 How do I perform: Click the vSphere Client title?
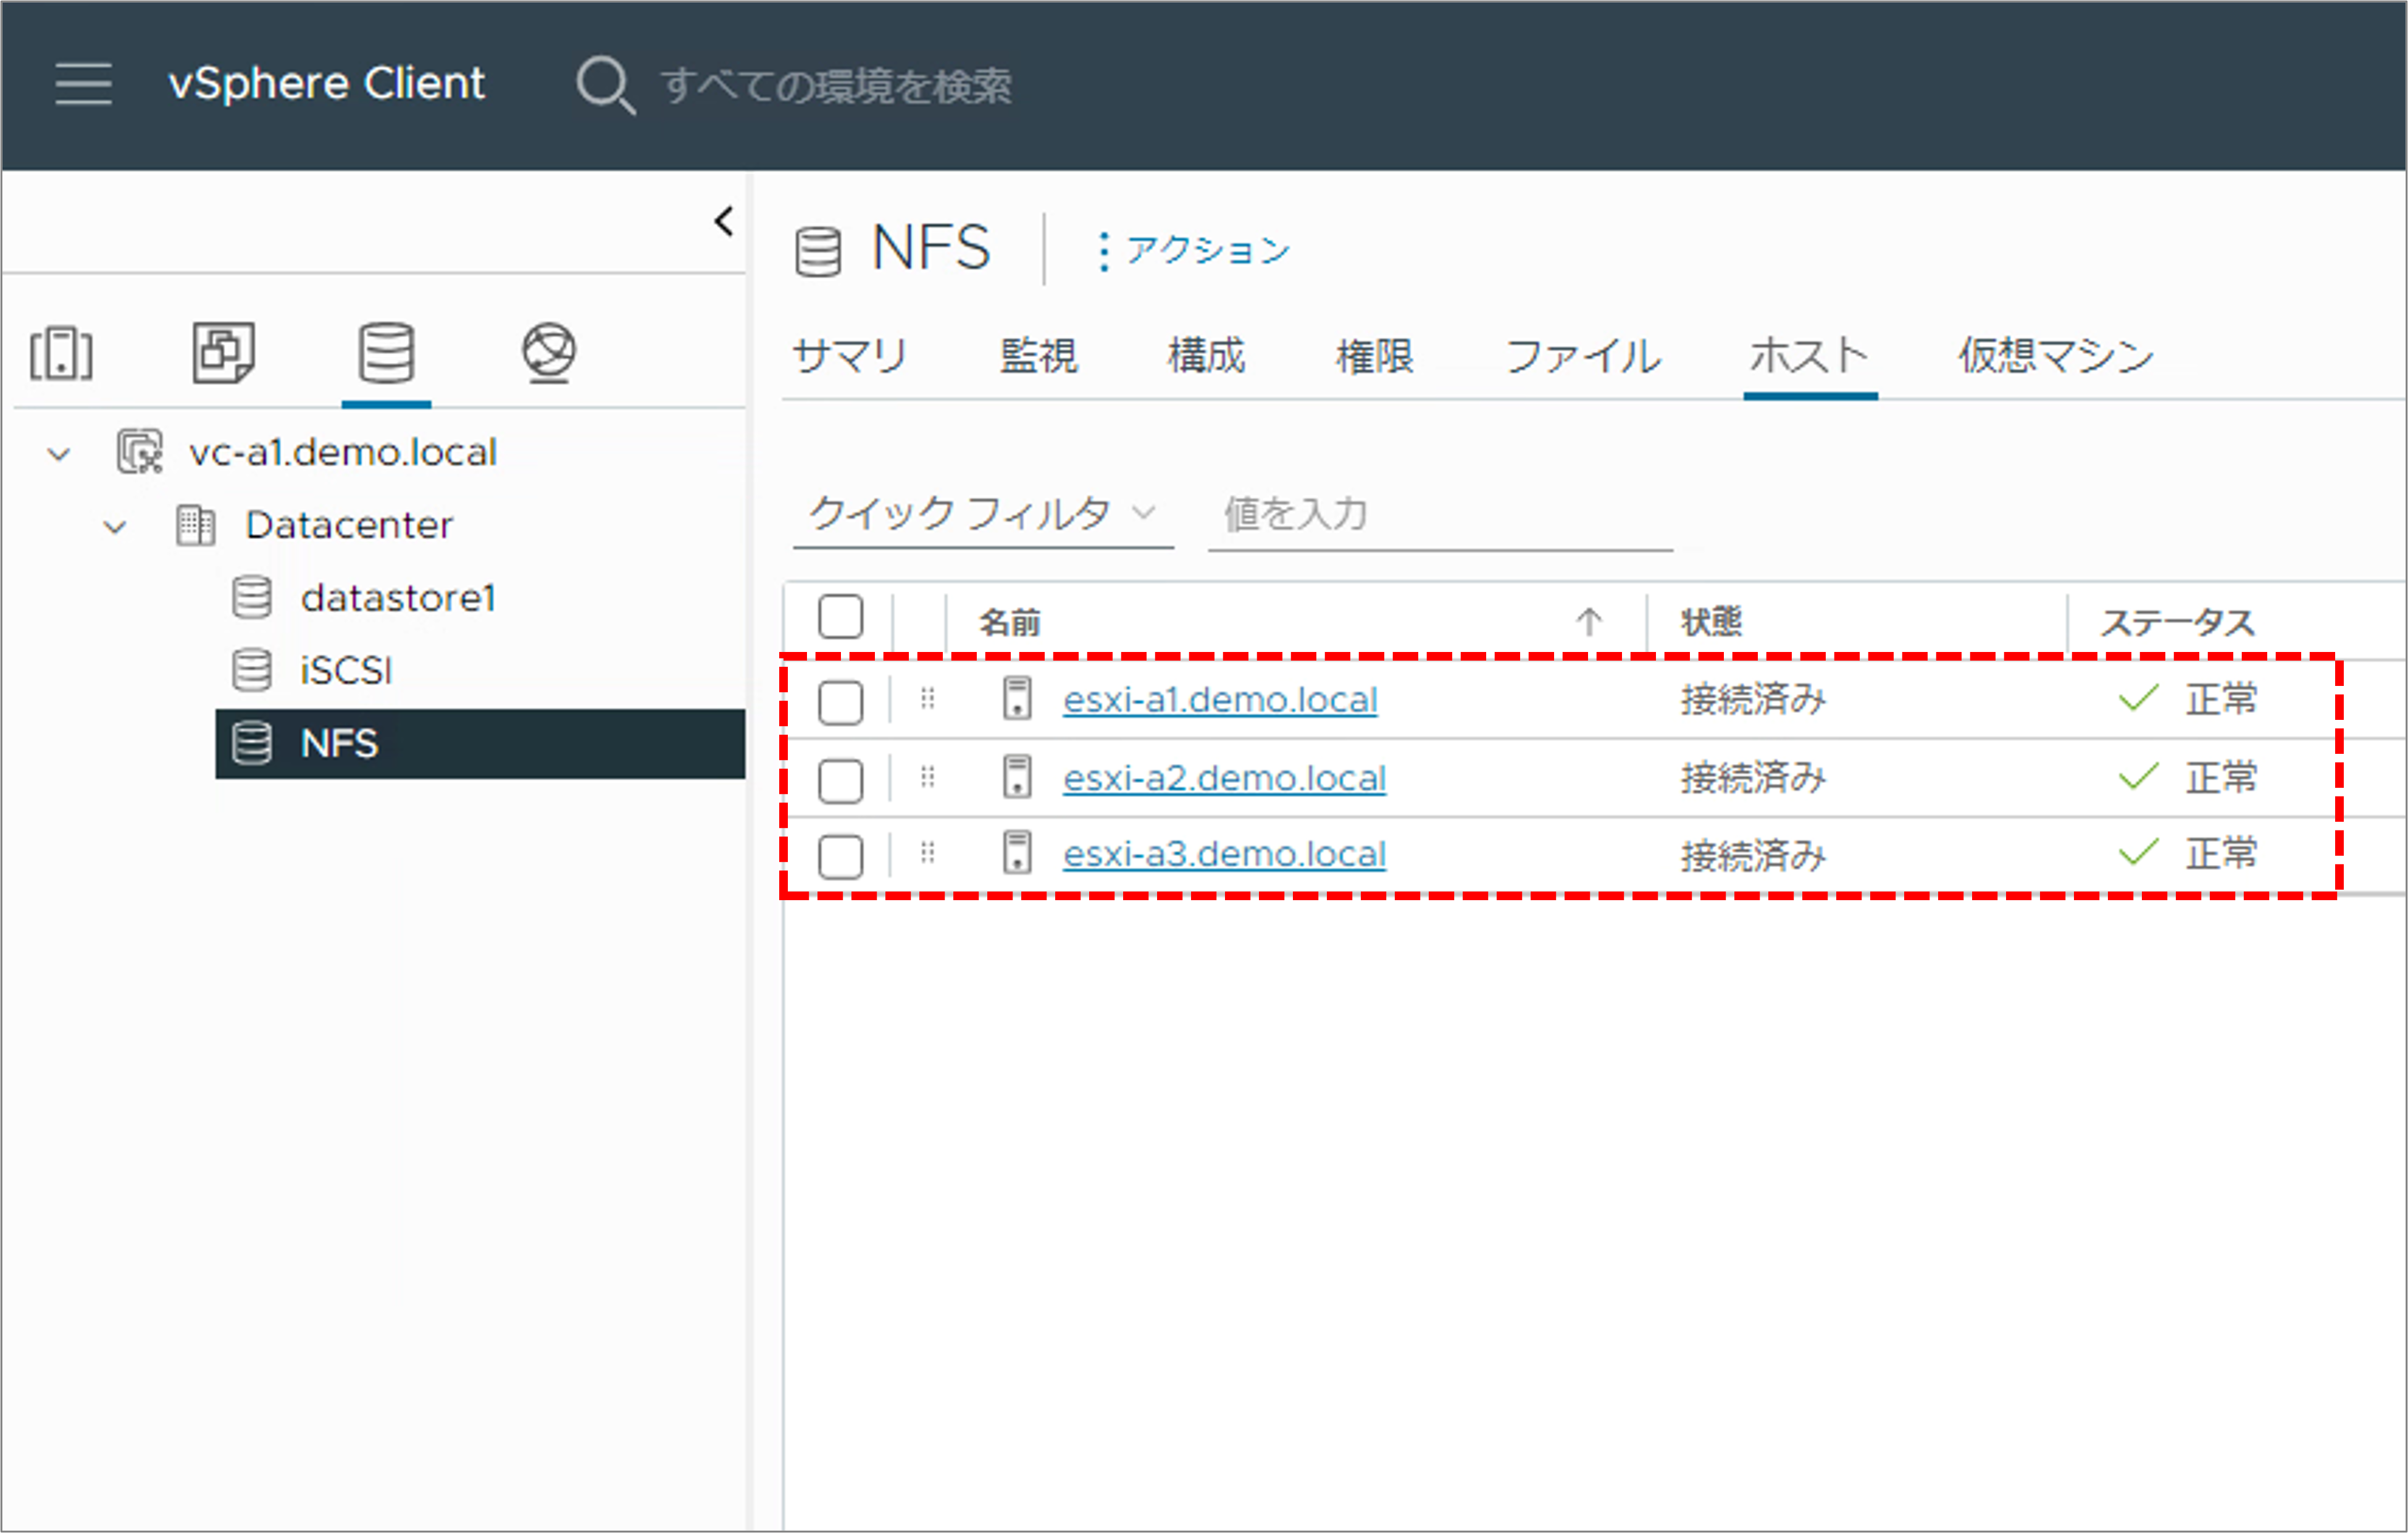(326, 84)
